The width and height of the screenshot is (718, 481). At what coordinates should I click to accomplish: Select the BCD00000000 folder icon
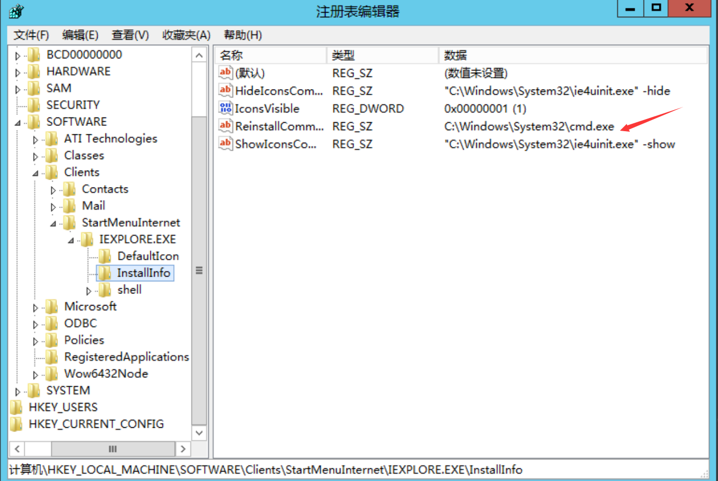(x=34, y=55)
